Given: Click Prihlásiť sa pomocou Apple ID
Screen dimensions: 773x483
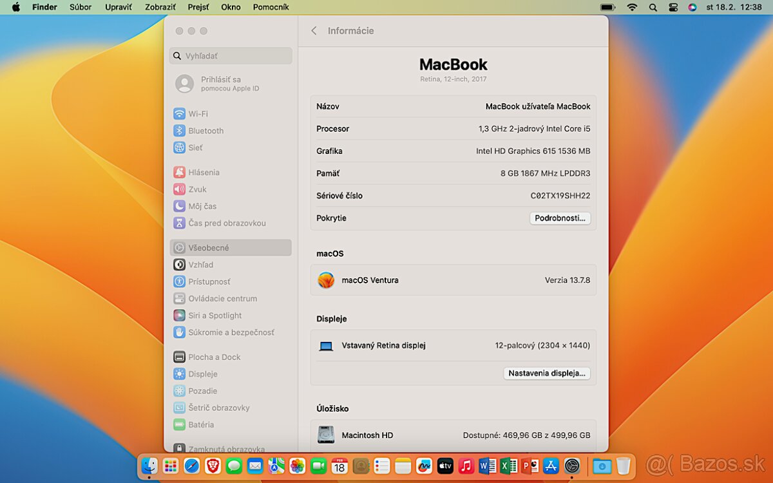Looking at the screenshot, I should (x=218, y=84).
